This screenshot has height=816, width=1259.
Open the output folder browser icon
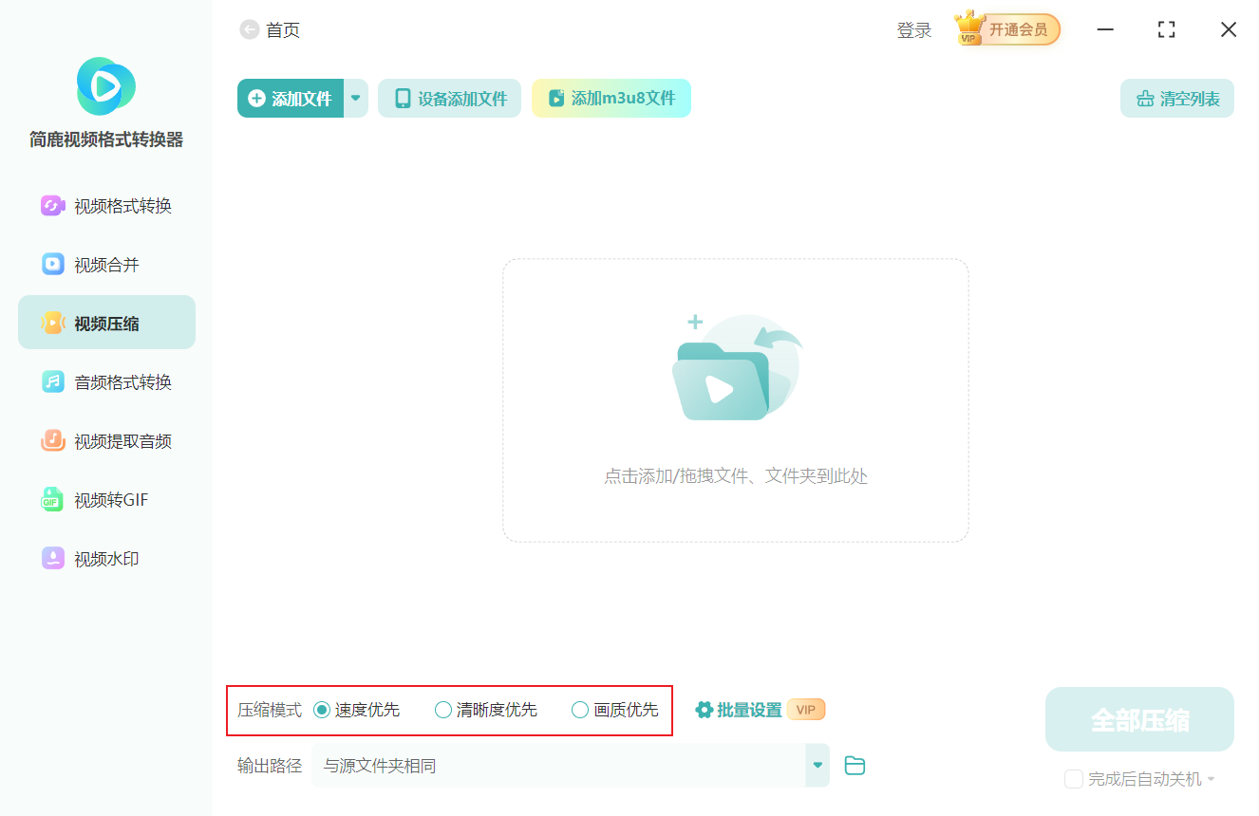coord(854,765)
